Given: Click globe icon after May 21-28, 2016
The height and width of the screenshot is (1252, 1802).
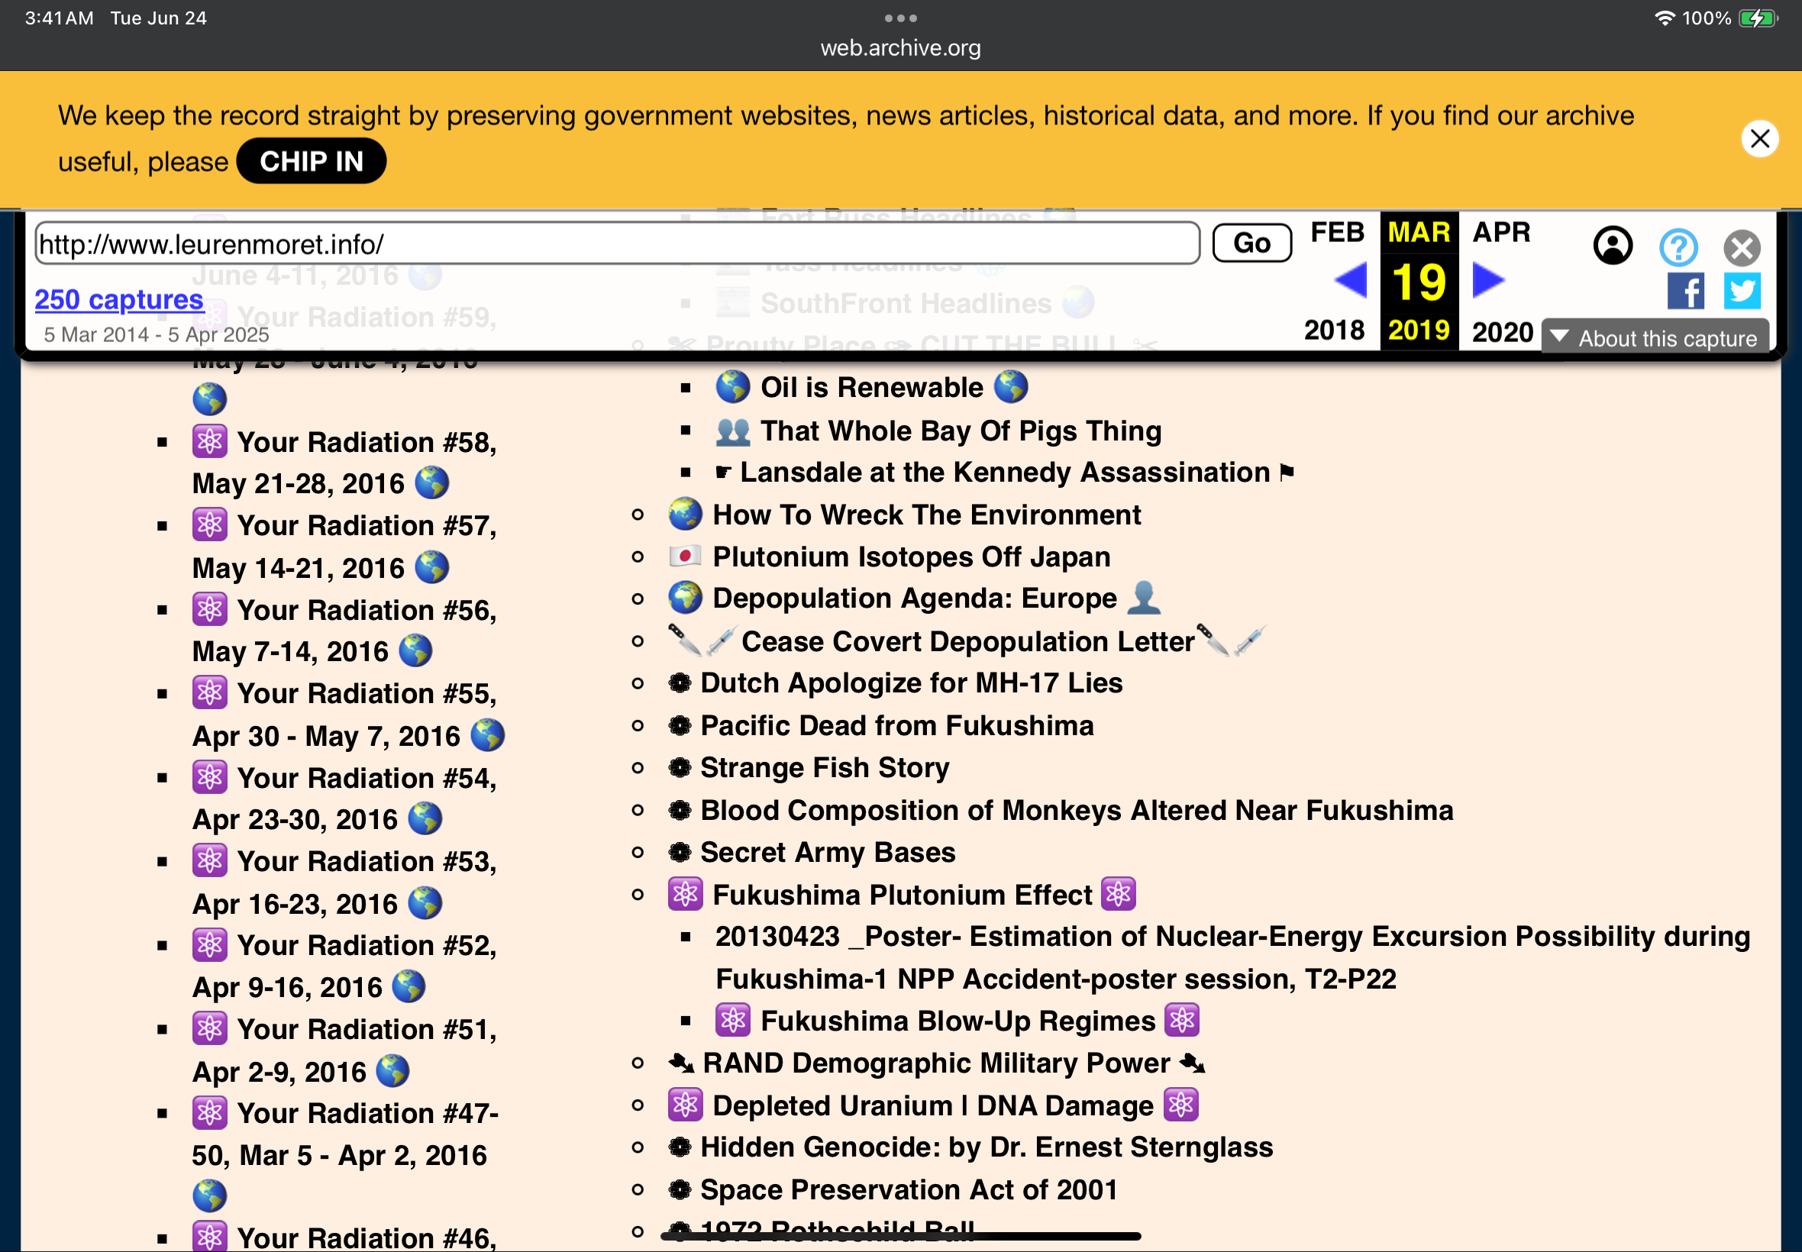Looking at the screenshot, I should pyautogui.click(x=431, y=482).
